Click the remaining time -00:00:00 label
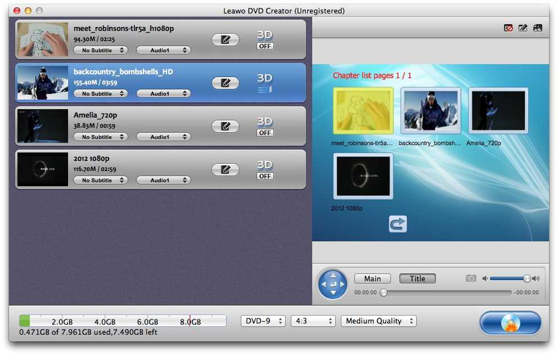This screenshot has height=355, width=558. click(x=526, y=293)
